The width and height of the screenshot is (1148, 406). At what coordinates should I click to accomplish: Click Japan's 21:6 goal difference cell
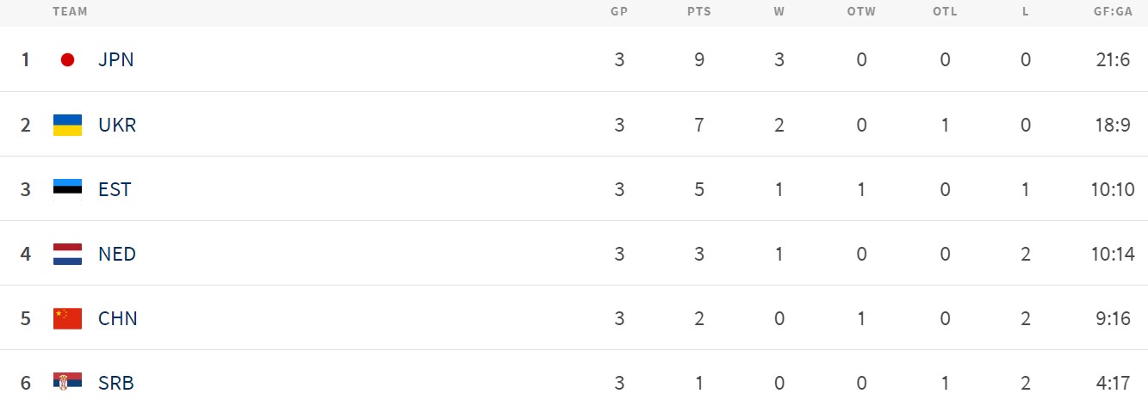point(1112,60)
